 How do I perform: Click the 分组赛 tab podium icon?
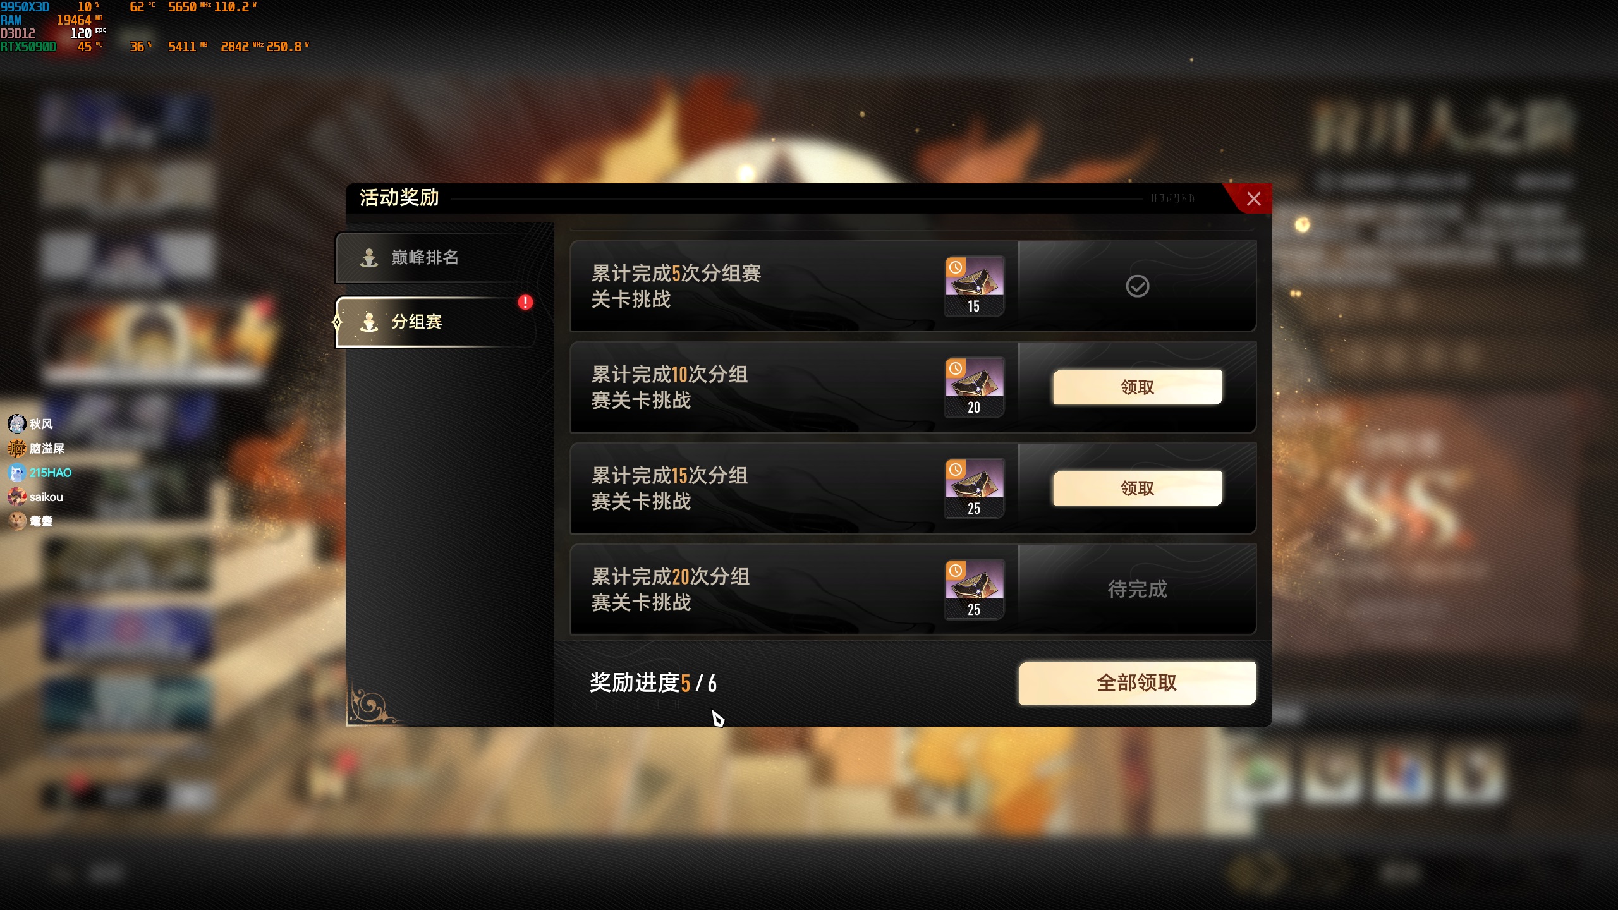pos(369,322)
